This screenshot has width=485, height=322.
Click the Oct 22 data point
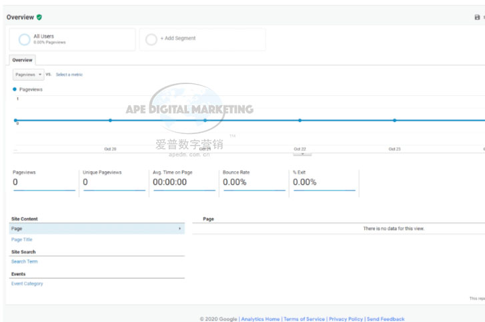[x=300, y=120]
